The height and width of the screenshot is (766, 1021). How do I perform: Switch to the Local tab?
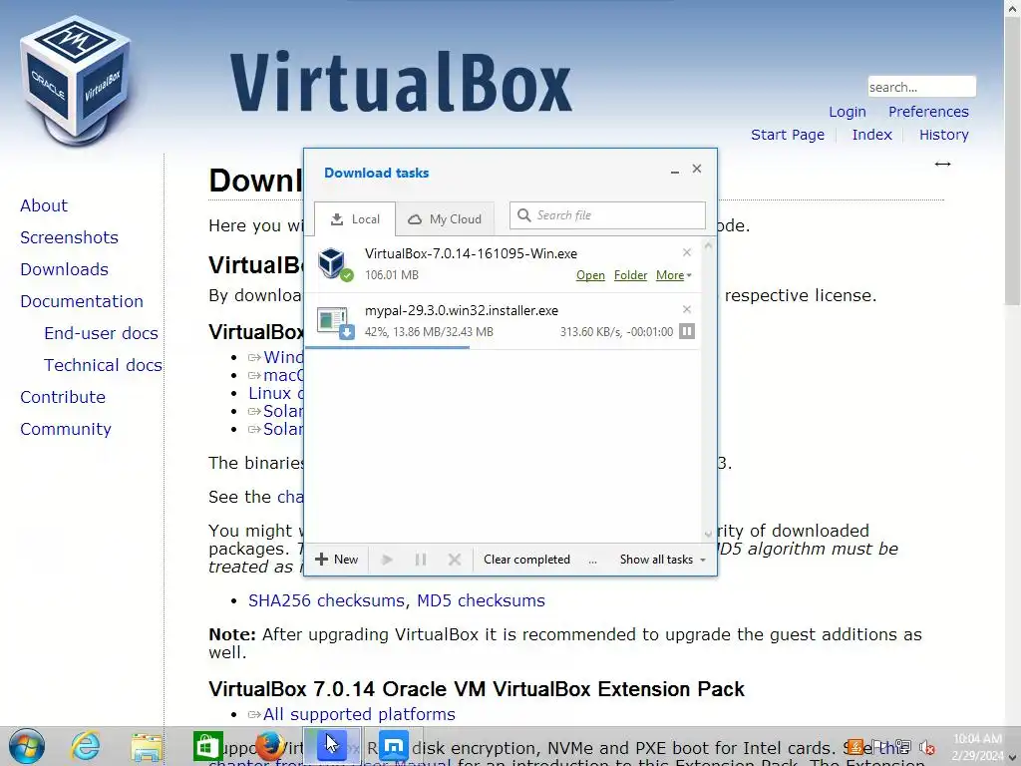pyautogui.click(x=355, y=218)
